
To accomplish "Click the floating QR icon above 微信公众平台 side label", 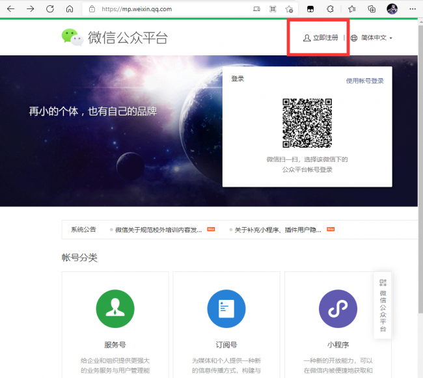I will 383,282.
